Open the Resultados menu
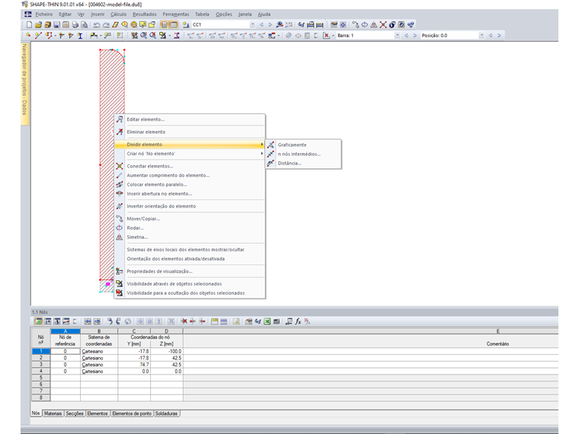Viewport: 579px width, 434px height. [145, 14]
